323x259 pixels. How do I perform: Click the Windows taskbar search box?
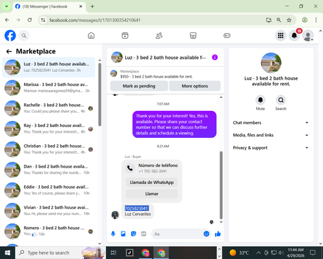pos(61,253)
